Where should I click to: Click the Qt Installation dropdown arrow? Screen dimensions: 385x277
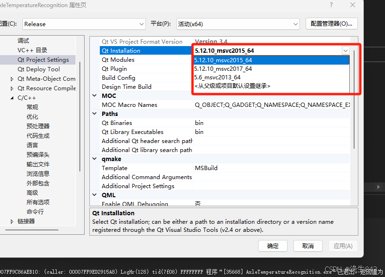(346, 51)
